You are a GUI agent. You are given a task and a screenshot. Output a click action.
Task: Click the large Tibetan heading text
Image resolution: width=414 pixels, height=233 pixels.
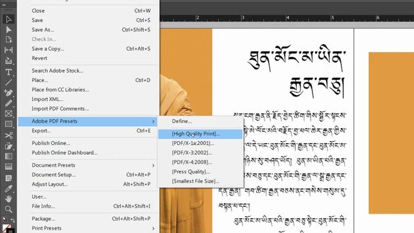click(296, 71)
